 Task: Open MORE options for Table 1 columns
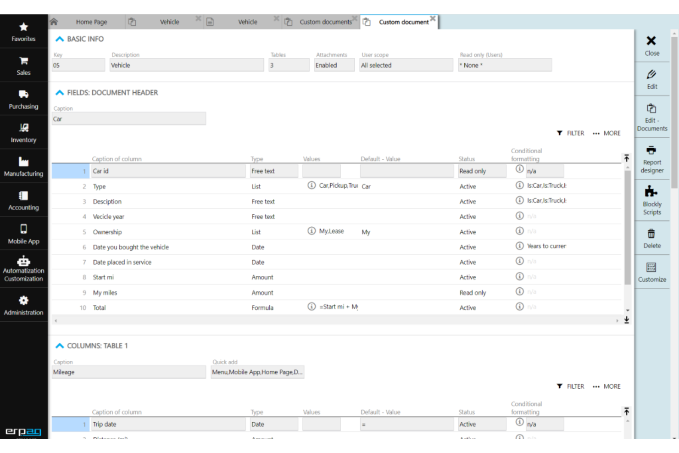pyautogui.click(x=606, y=386)
